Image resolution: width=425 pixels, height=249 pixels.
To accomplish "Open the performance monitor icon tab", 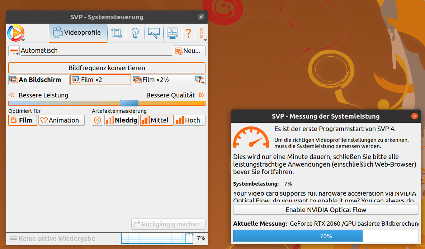I will pyautogui.click(x=173, y=33).
